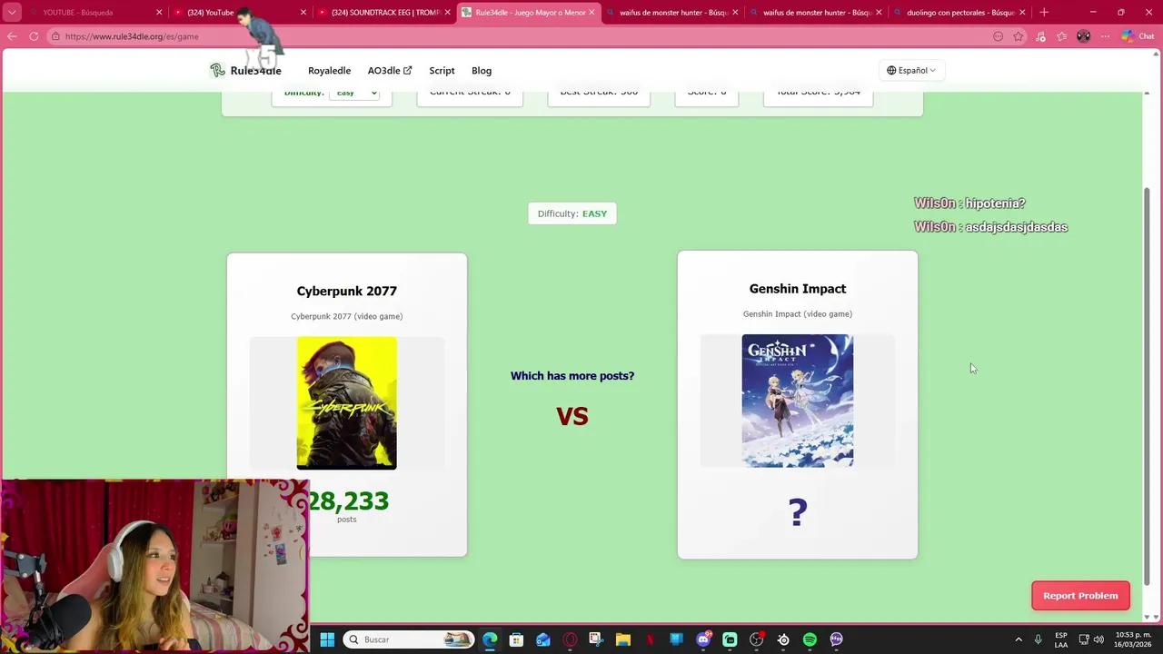Click the browser Back arrow
1163x654 pixels.
tap(12, 36)
